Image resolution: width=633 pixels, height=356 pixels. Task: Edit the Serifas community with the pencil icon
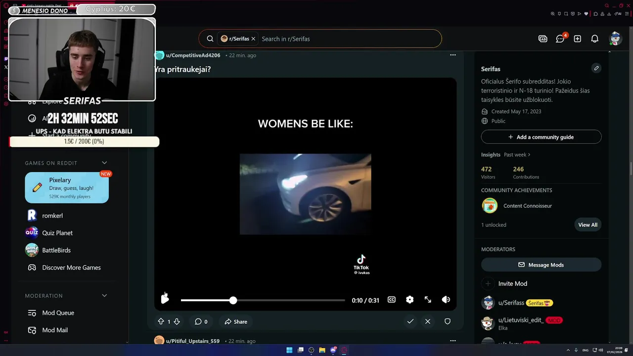(x=596, y=68)
